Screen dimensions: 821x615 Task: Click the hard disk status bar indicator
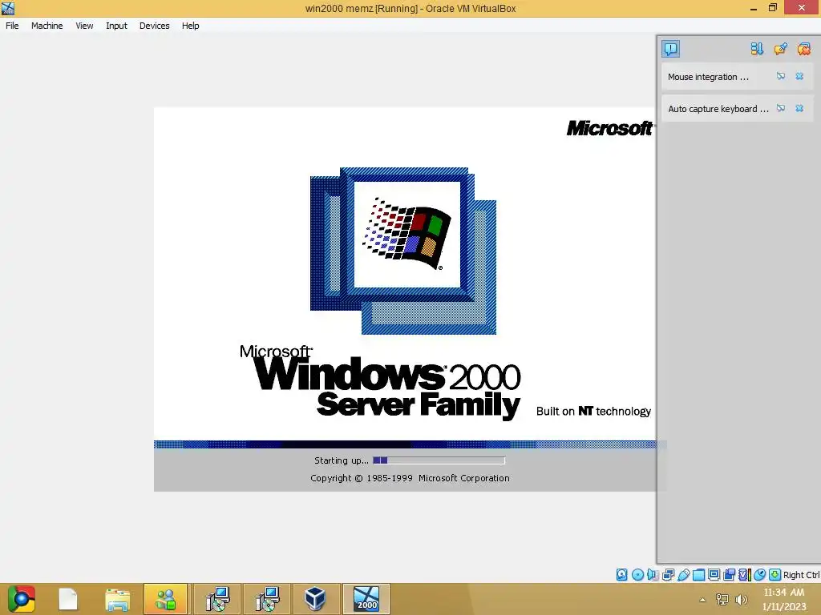[621, 575]
